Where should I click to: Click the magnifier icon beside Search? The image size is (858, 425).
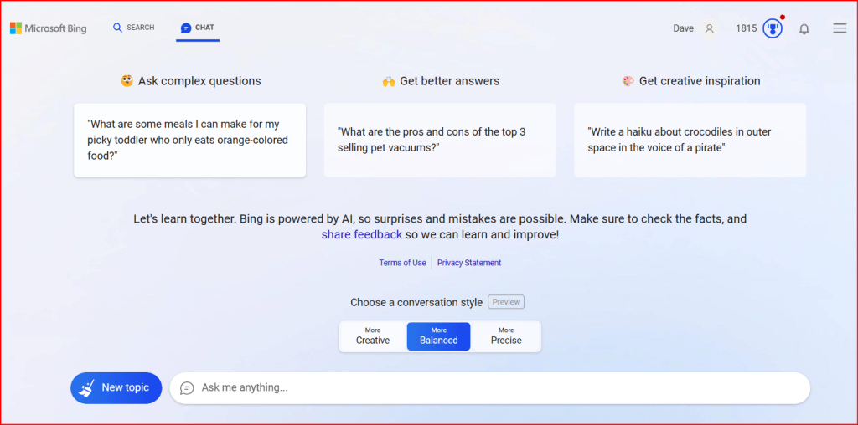point(117,28)
